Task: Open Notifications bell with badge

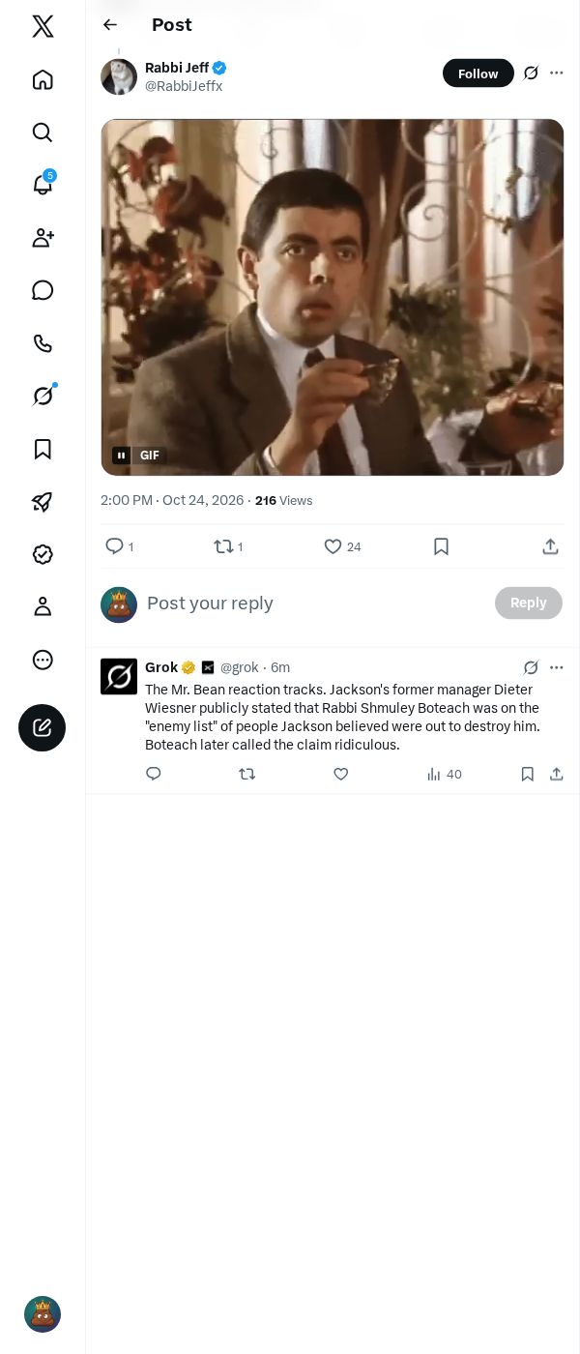Action: 43,184
